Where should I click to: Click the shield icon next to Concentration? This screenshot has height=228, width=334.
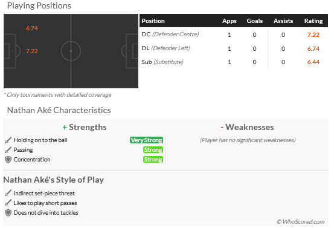8,160
